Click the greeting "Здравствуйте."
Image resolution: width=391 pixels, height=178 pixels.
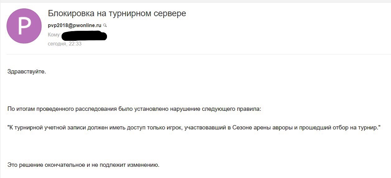pyautogui.click(x=27, y=72)
